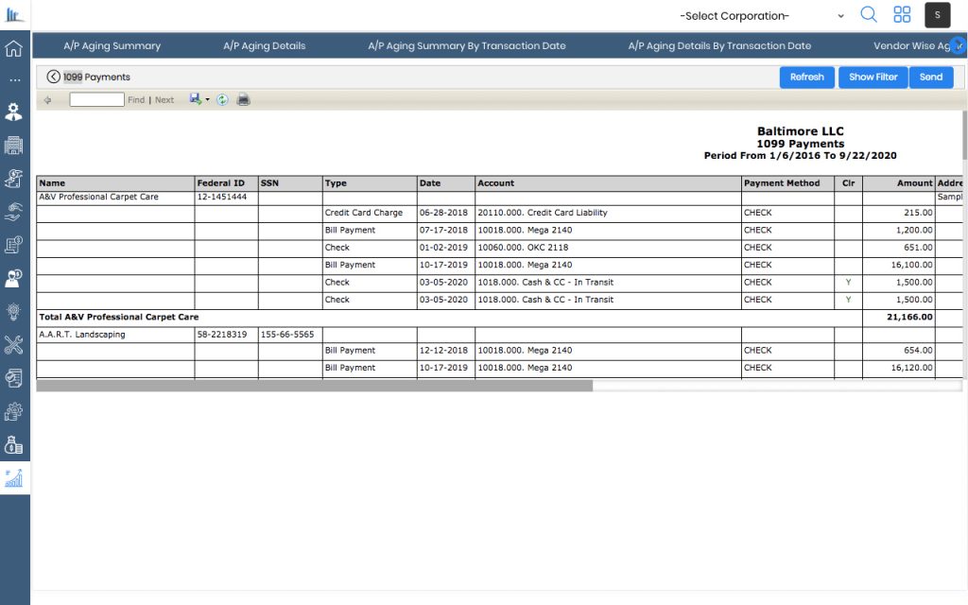Open the Select Corporation dropdown

pyautogui.click(x=761, y=16)
